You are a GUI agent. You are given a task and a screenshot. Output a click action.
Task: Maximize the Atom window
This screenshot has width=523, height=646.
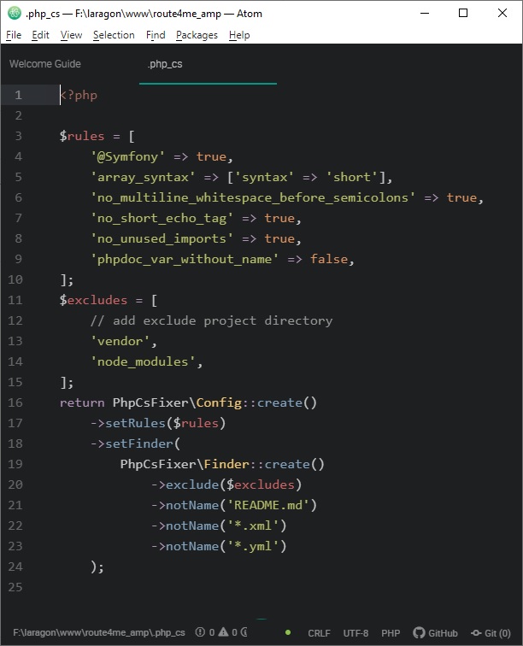(x=463, y=13)
